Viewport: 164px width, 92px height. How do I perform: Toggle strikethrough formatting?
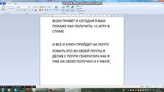coord(25,10)
